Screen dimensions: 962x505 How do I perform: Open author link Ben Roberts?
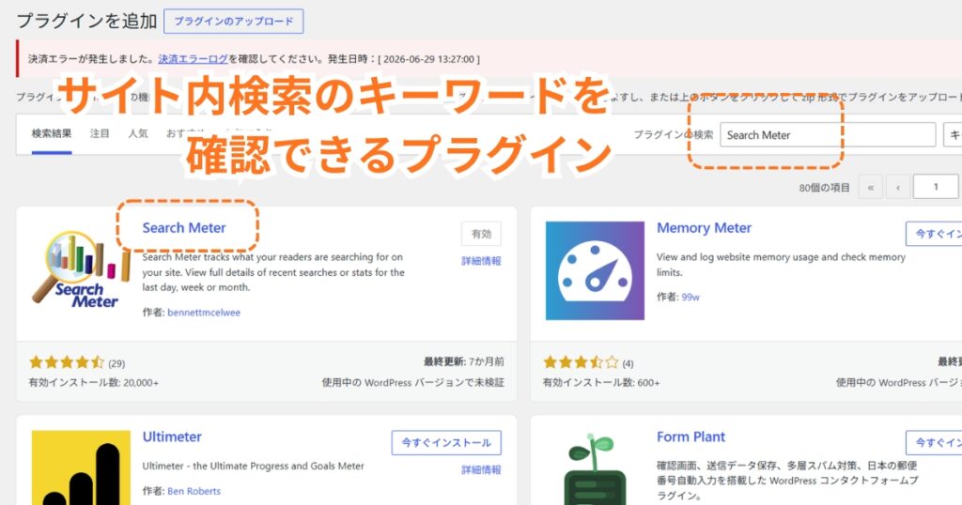(194, 491)
